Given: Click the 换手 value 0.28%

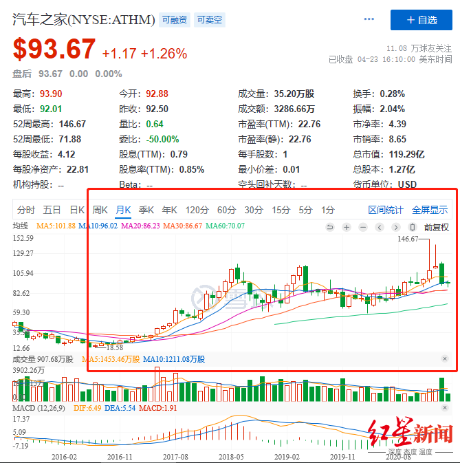Looking at the screenshot, I should click(392, 94).
